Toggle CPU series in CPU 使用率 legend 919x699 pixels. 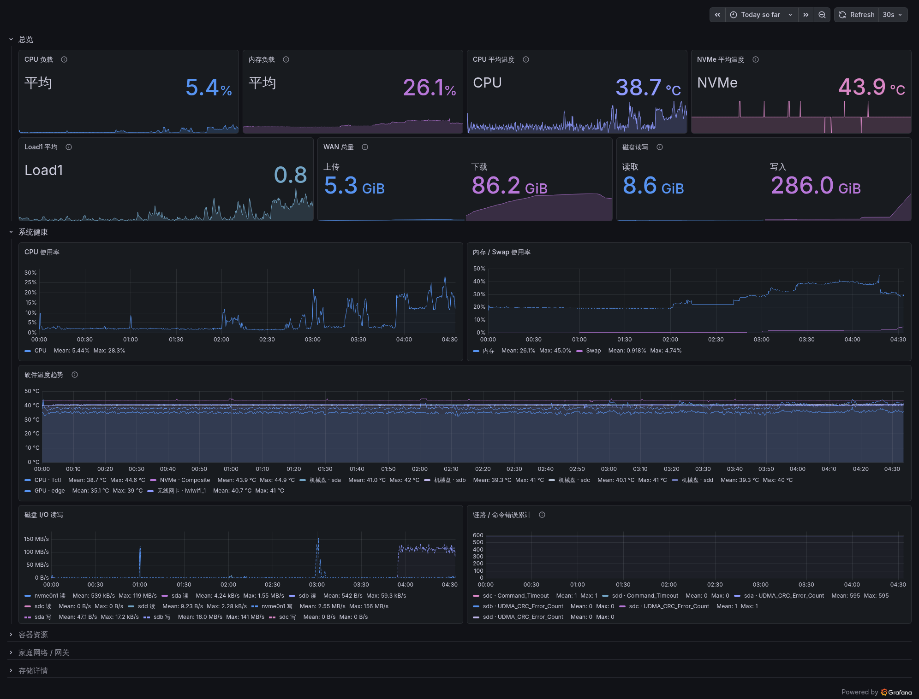pos(41,351)
